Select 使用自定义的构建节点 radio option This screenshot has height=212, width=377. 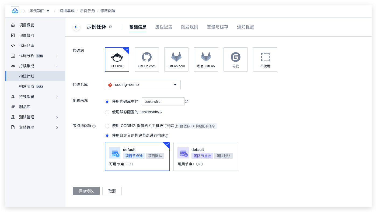pyautogui.click(x=107, y=136)
